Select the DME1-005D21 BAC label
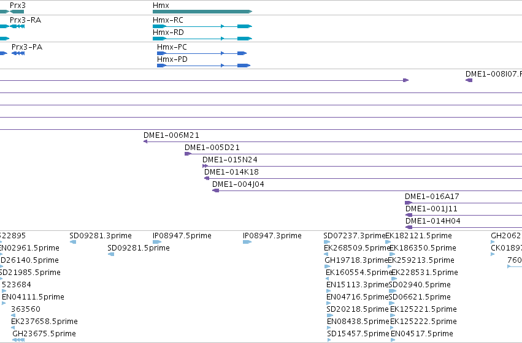 [x=212, y=148]
